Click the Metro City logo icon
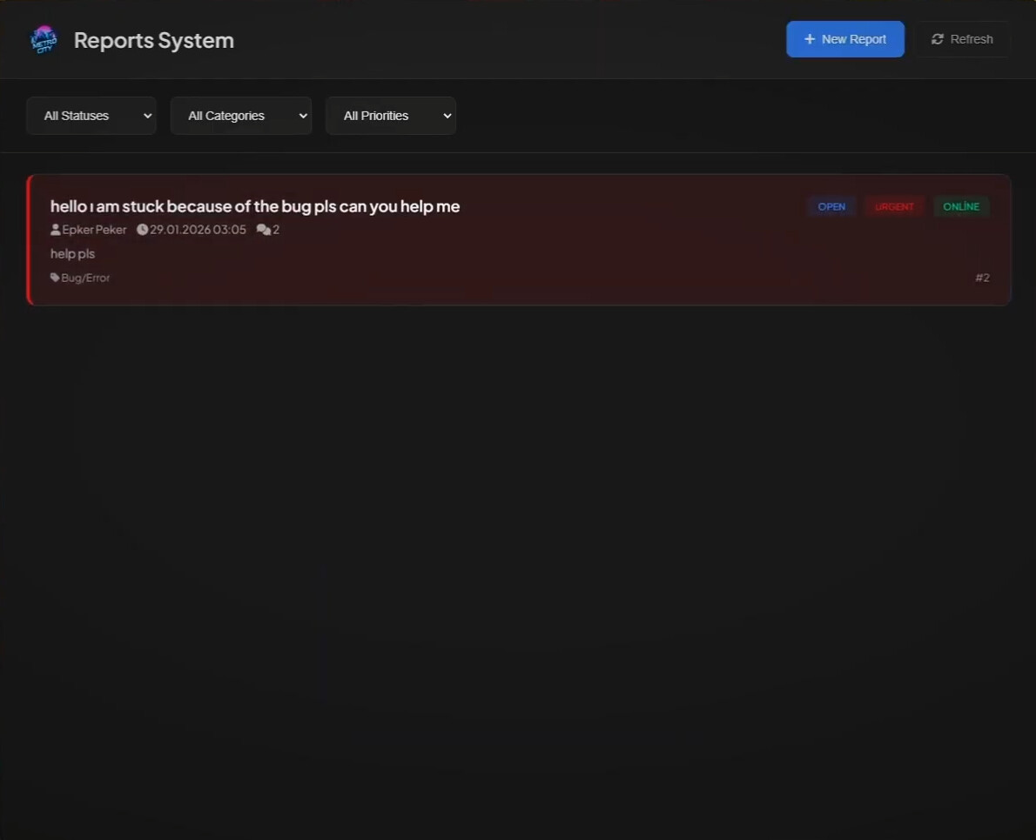The image size is (1036, 840). click(44, 40)
